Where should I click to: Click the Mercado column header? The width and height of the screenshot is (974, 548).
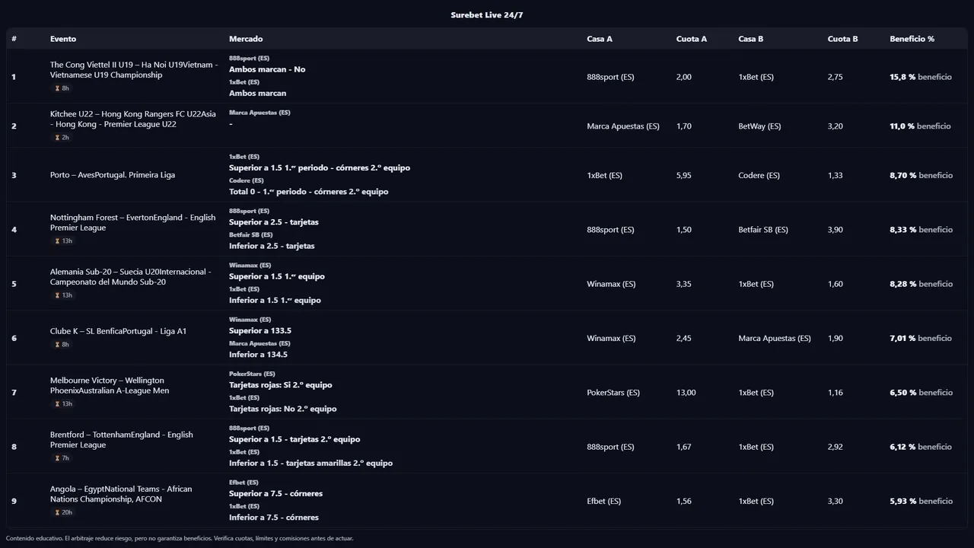click(246, 39)
